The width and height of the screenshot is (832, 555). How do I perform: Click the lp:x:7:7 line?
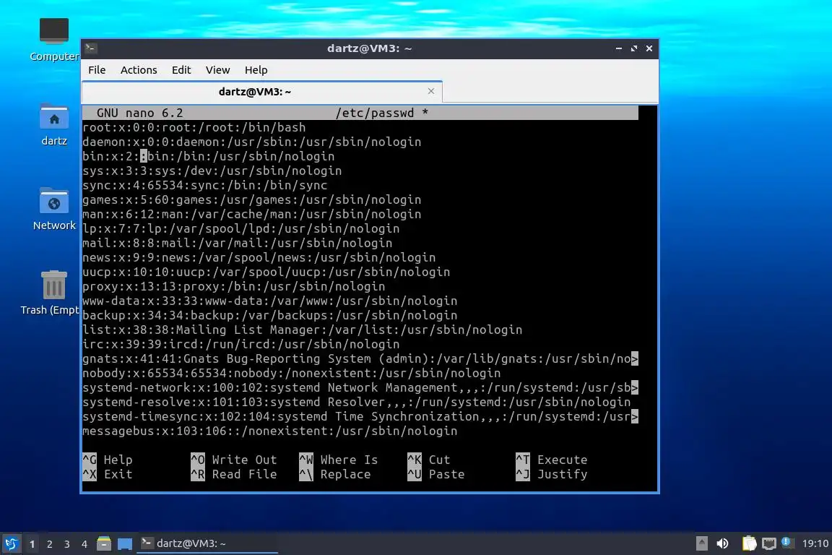(241, 228)
